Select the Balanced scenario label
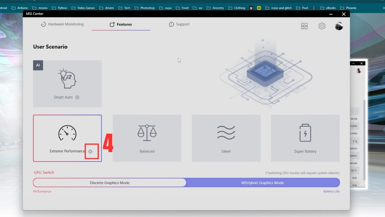Viewport: 385px width, 217px height. pyautogui.click(x=147, y=151)
